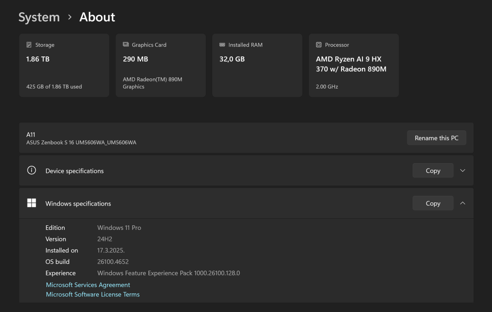The width and height of the screenshot is (492, 312).
Task: Click the Experience label
Action: coord(61,273)
